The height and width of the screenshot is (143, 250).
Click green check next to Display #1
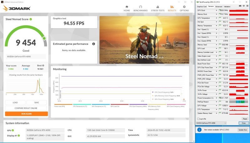(x=19, y=135)
